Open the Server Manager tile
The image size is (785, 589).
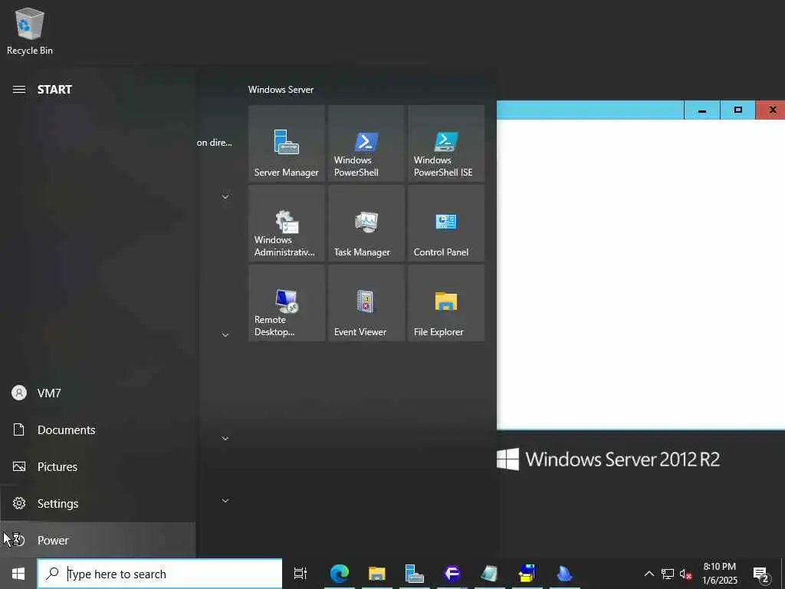pyautogui.click(x=287, y=143)
